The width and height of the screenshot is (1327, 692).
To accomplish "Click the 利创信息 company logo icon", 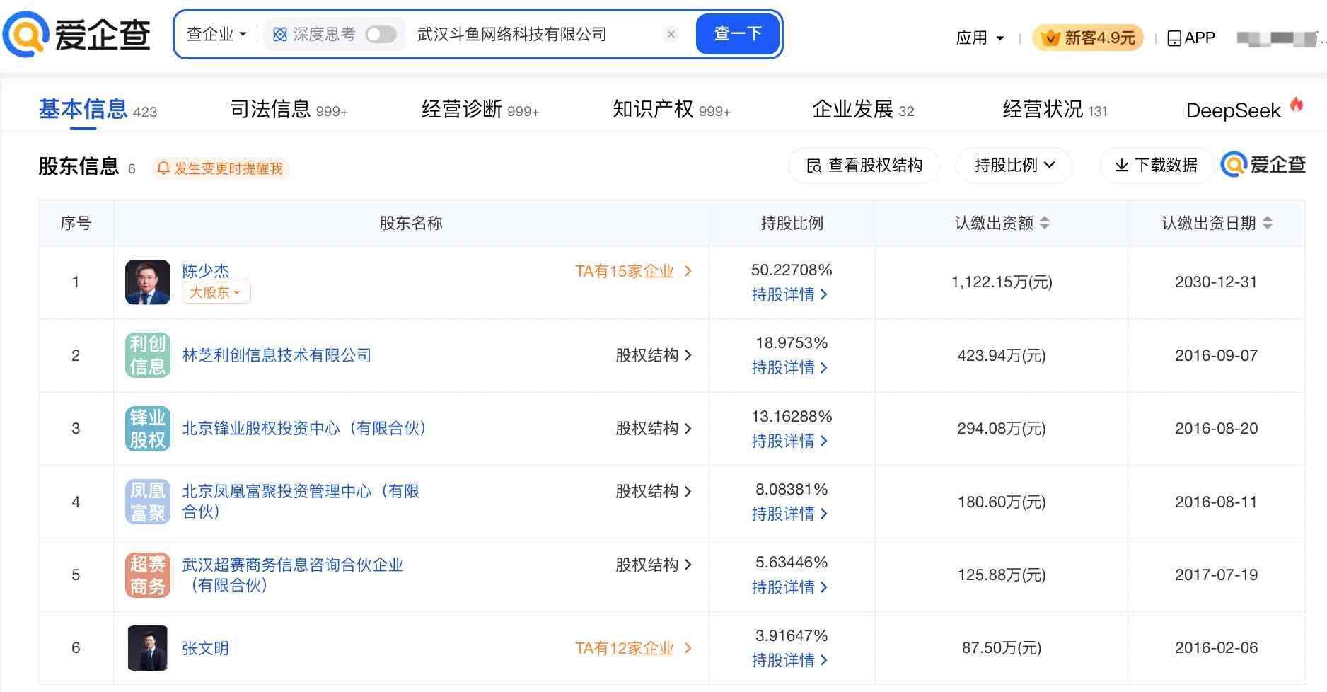I will click(x=148, y=355).
